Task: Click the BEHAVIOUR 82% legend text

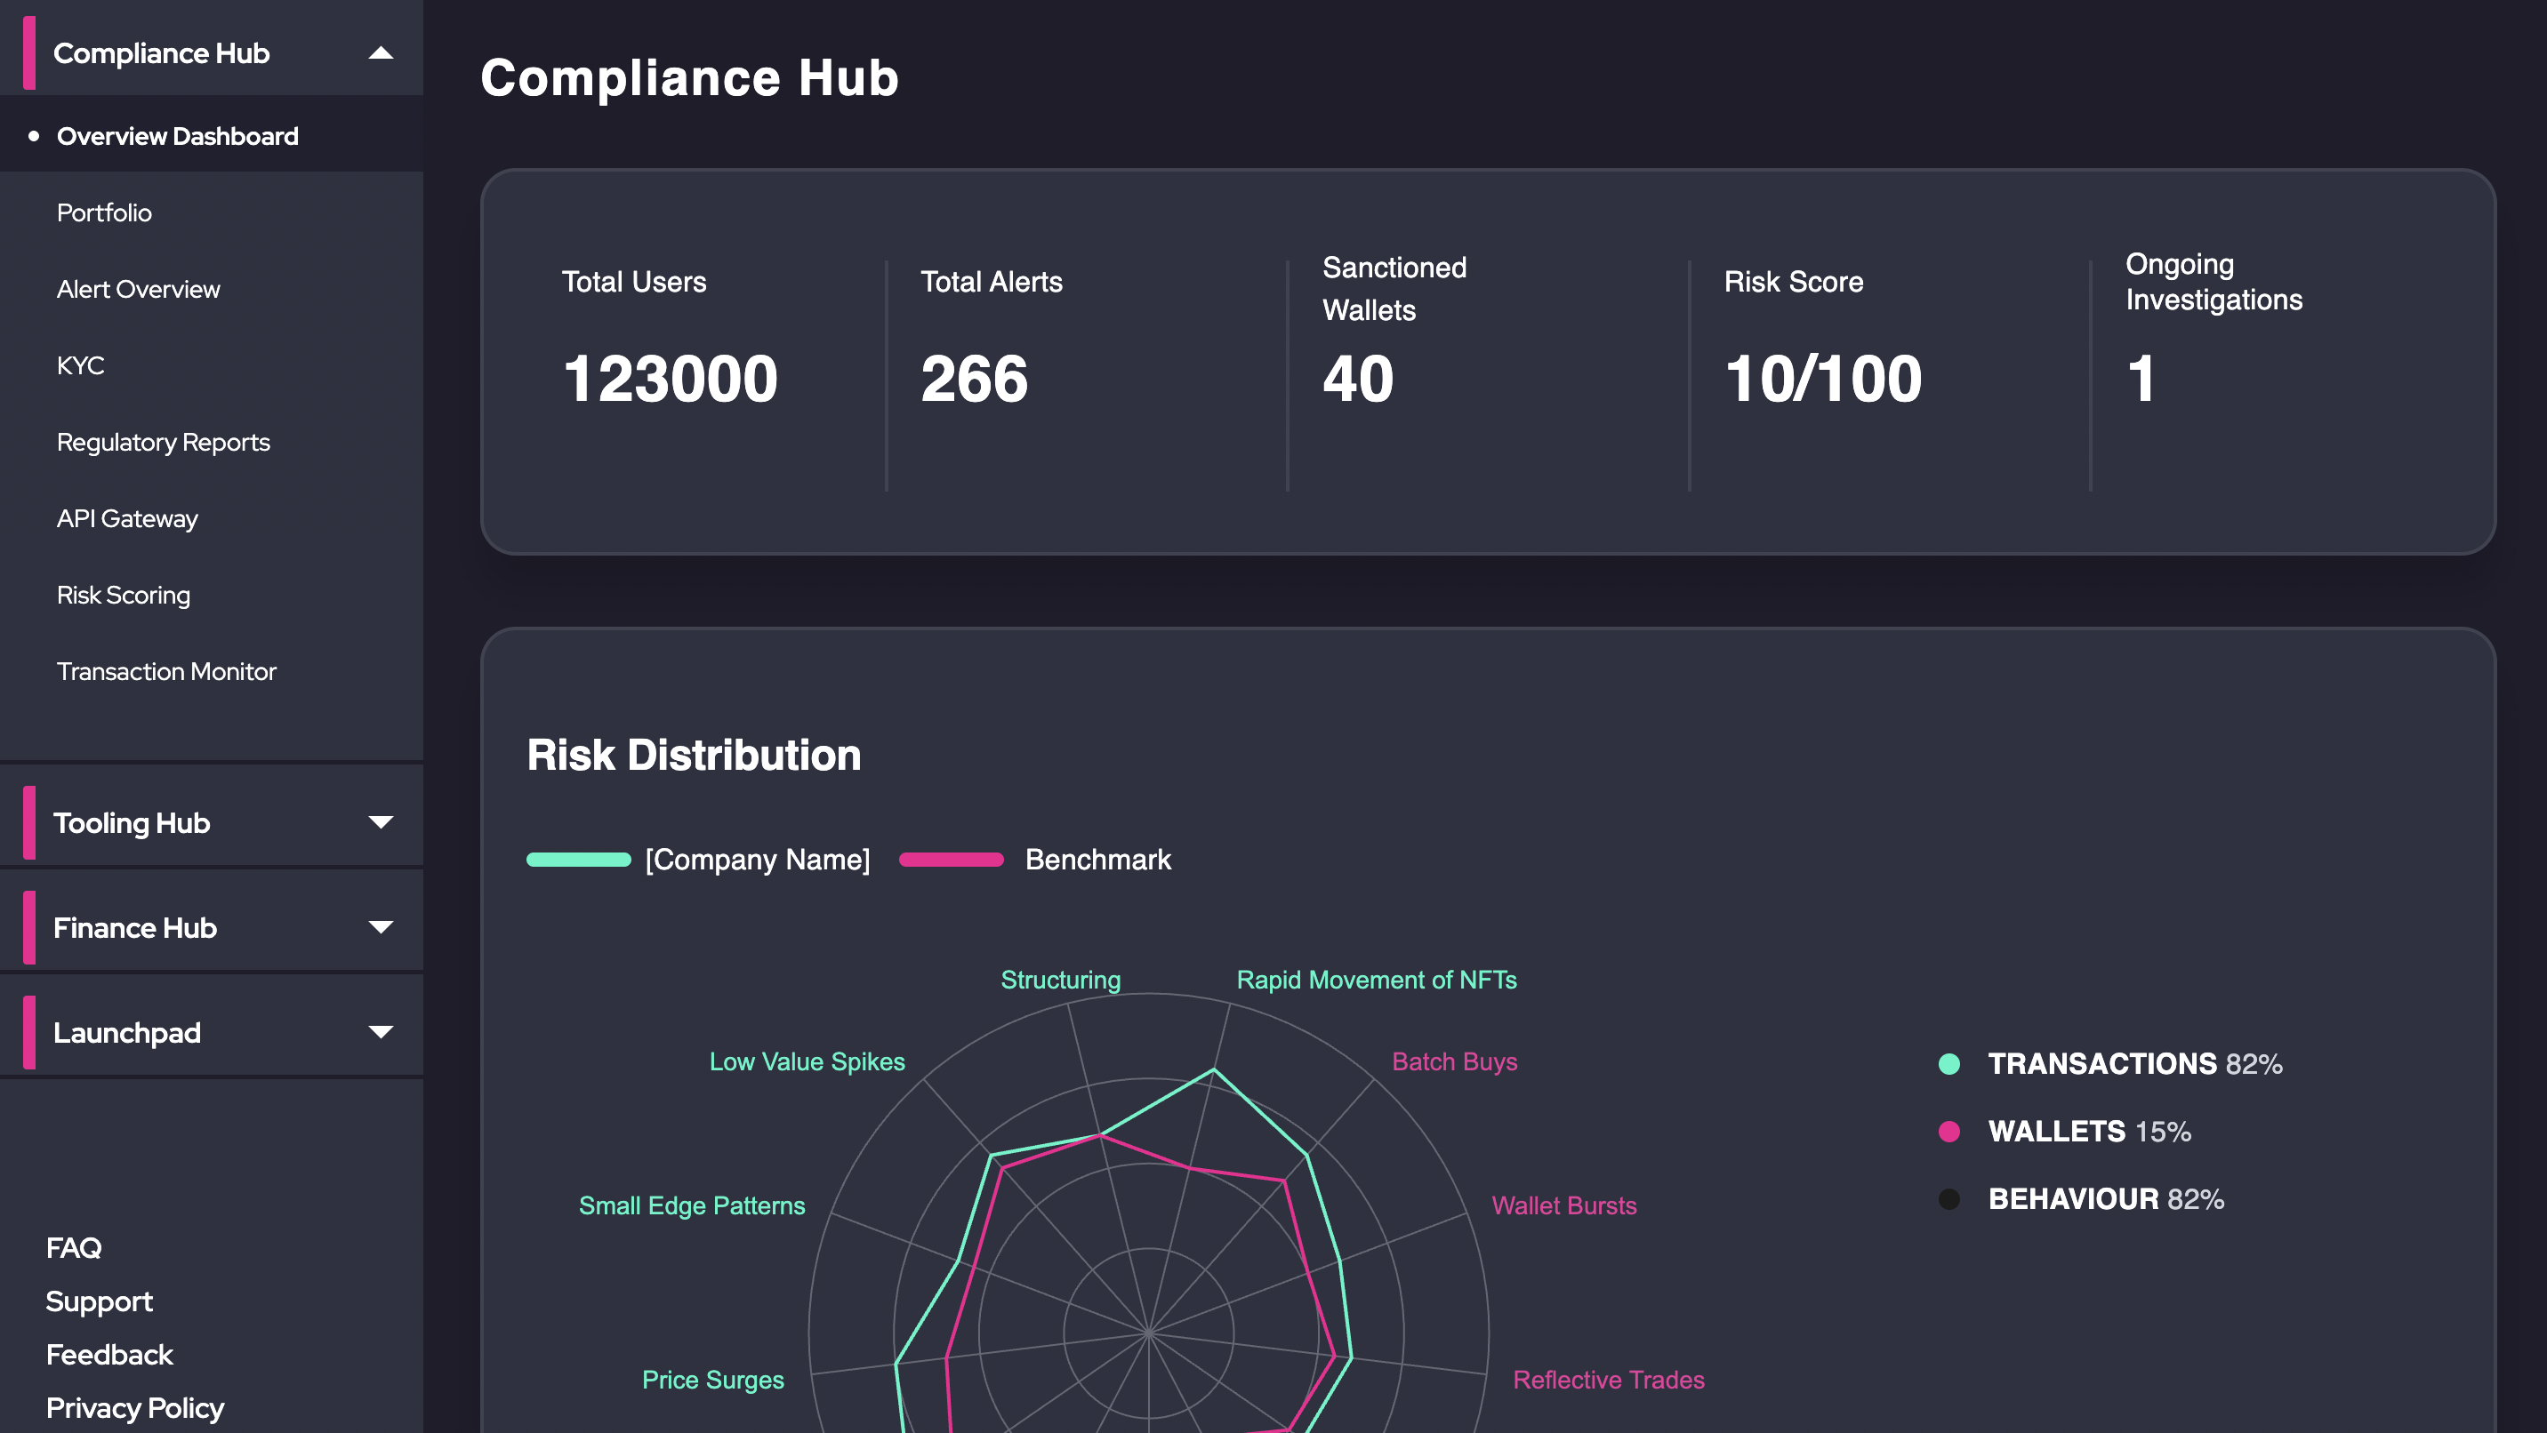Action: click(2106, 1200)
